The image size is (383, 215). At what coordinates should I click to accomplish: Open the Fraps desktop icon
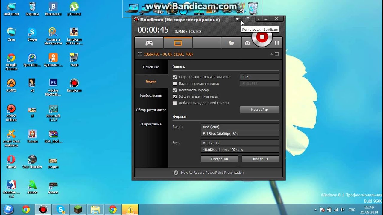point(74,60)
